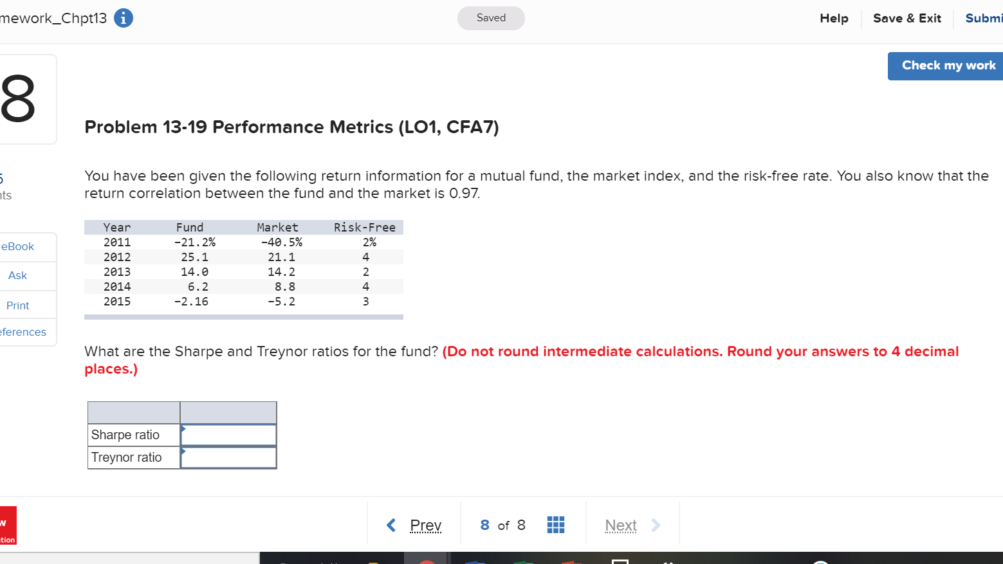Expand to the next question with Next chevron
The width and height of the screenshot is (1003, 564).
click(x=656, y=525)
